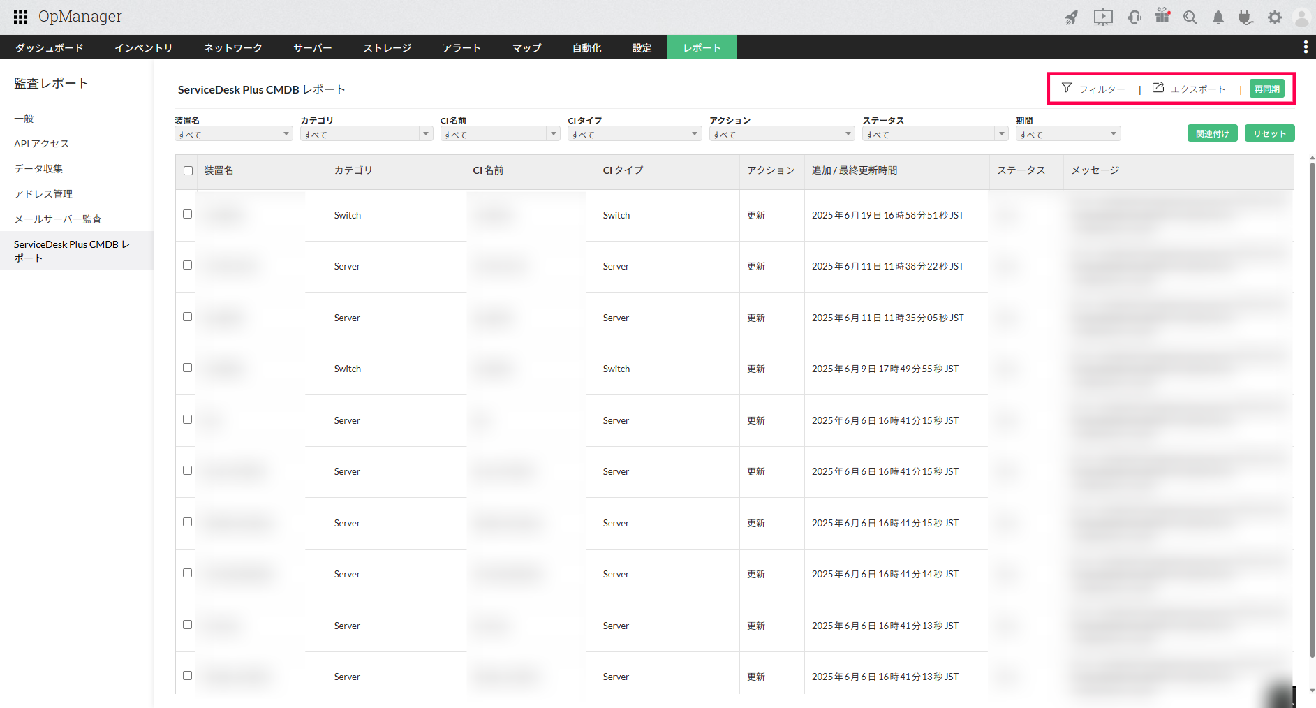Toggle the select-all header checkbox
This screenshot has width=1316, height=708.
(x=188, y=171)
